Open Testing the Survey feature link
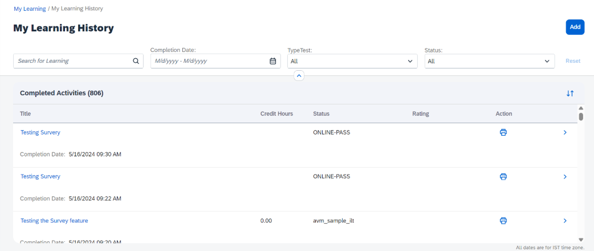594x251 pixels. coord(54,220)
